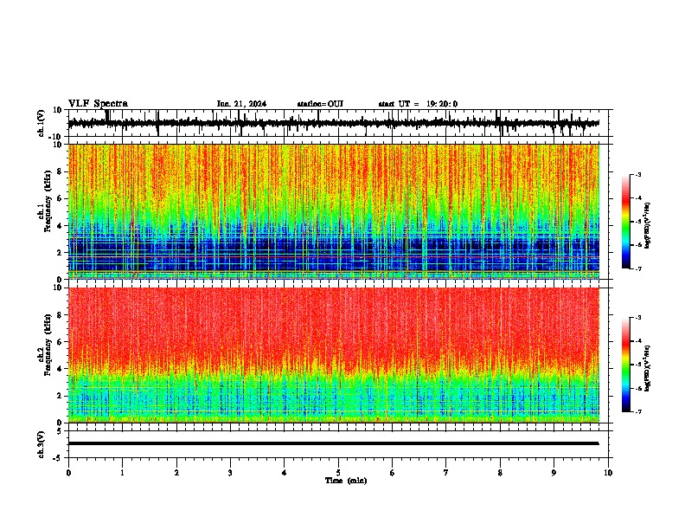Click inside the ch.2 frequency spectrogram
The image size is (685, 530).
334,355
